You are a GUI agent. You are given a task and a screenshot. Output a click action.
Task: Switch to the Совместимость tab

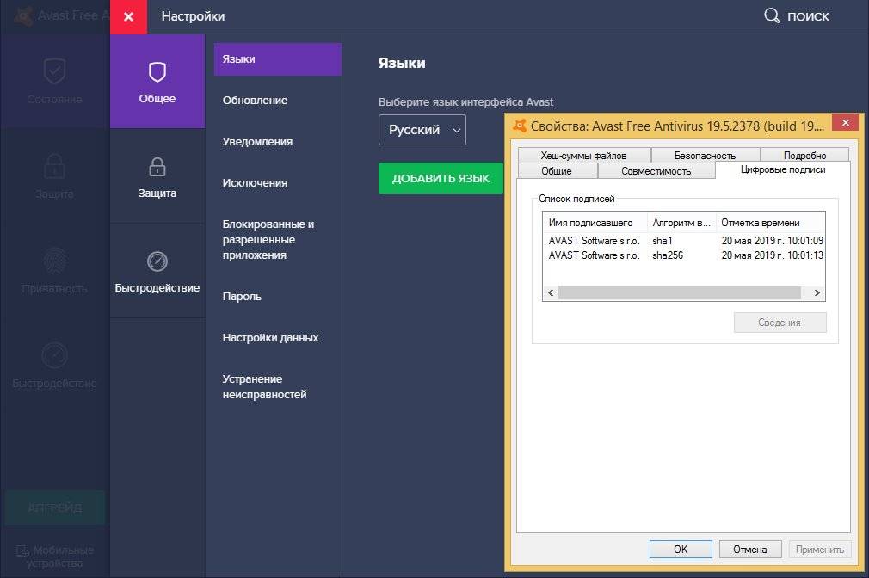pyautogui.click(x=656, y=170)
